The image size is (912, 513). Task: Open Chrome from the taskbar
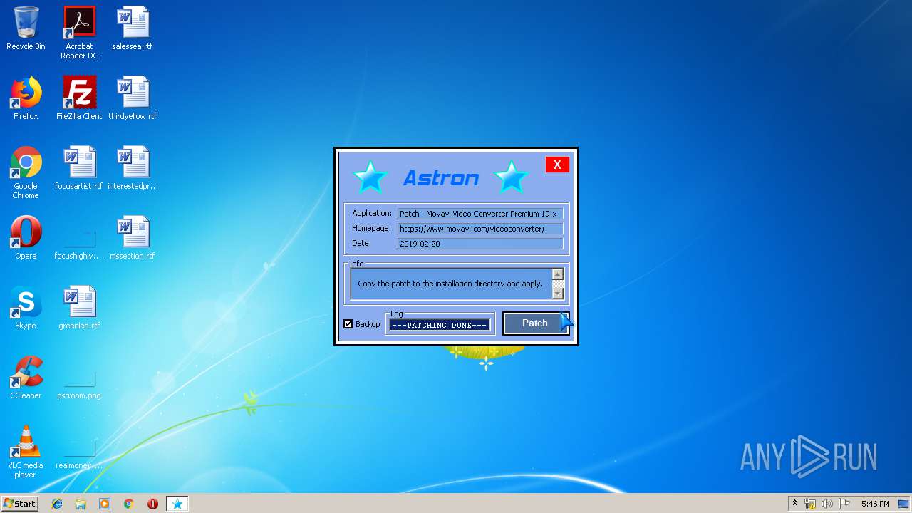[129, 504]
